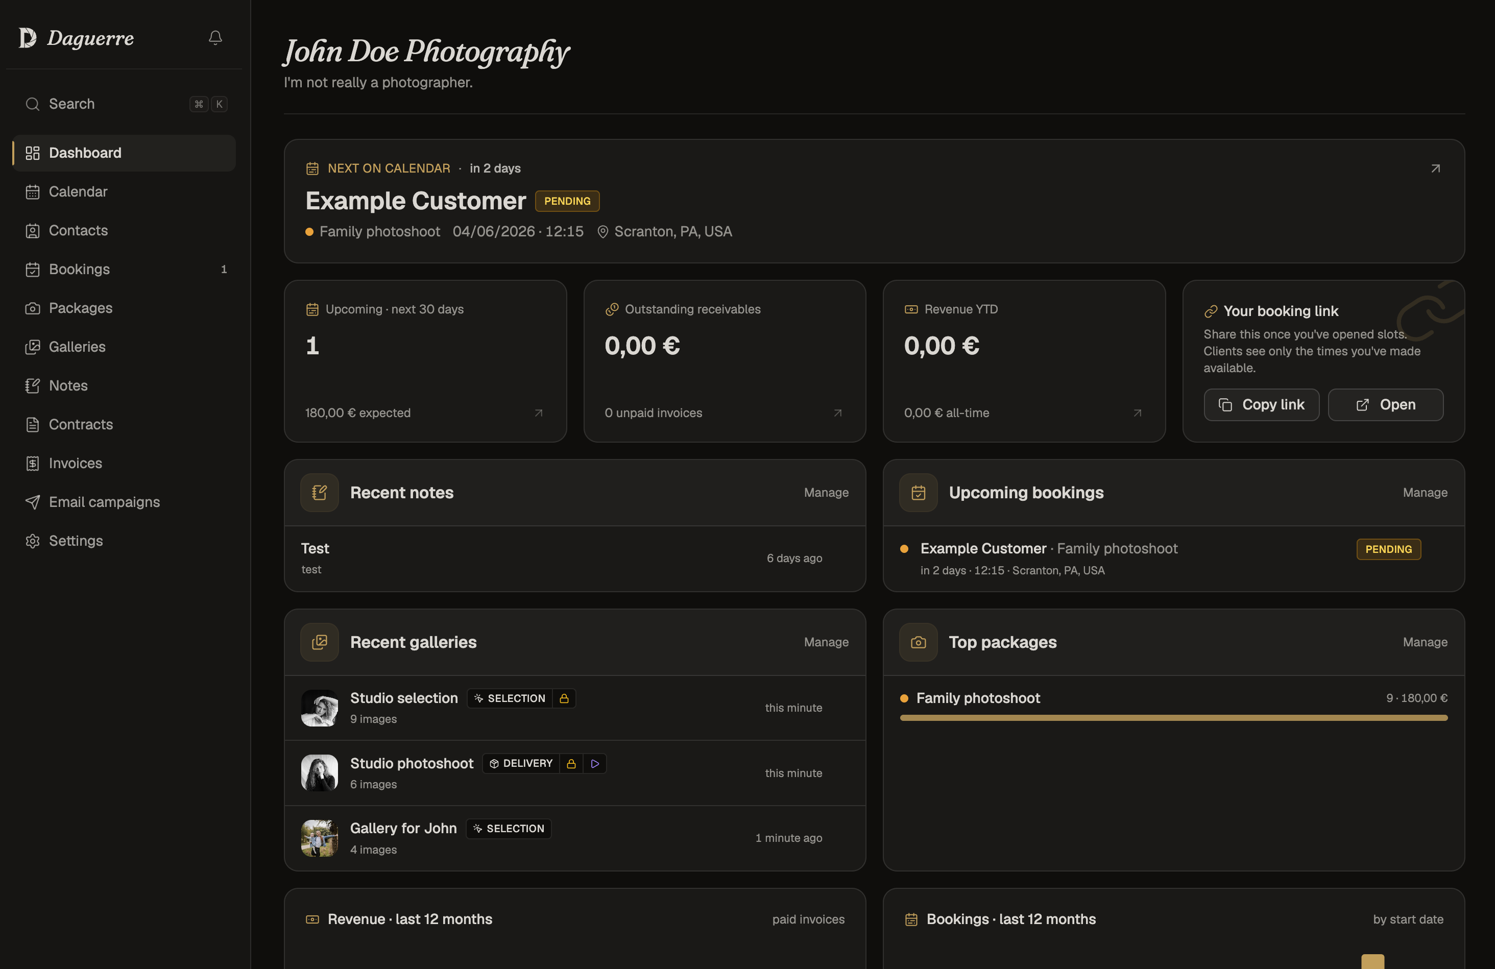Click lock icon on Studio photoshoot
The height and width of the screenshot is (969, 1495).
click(x=571, y=764)
